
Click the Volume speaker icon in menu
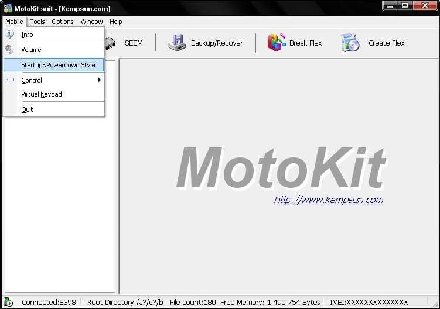tap(9, 50)
